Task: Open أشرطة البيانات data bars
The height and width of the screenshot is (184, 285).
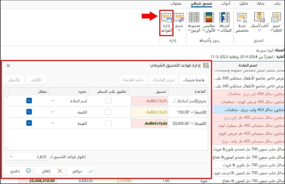Action: click(224, 23)
